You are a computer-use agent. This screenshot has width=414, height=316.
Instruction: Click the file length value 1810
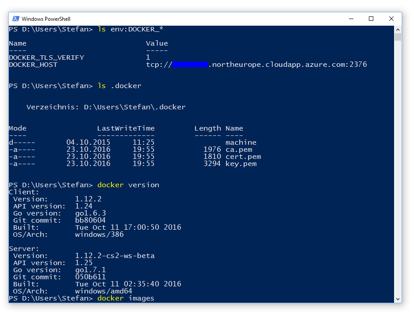tap(212, 157)
